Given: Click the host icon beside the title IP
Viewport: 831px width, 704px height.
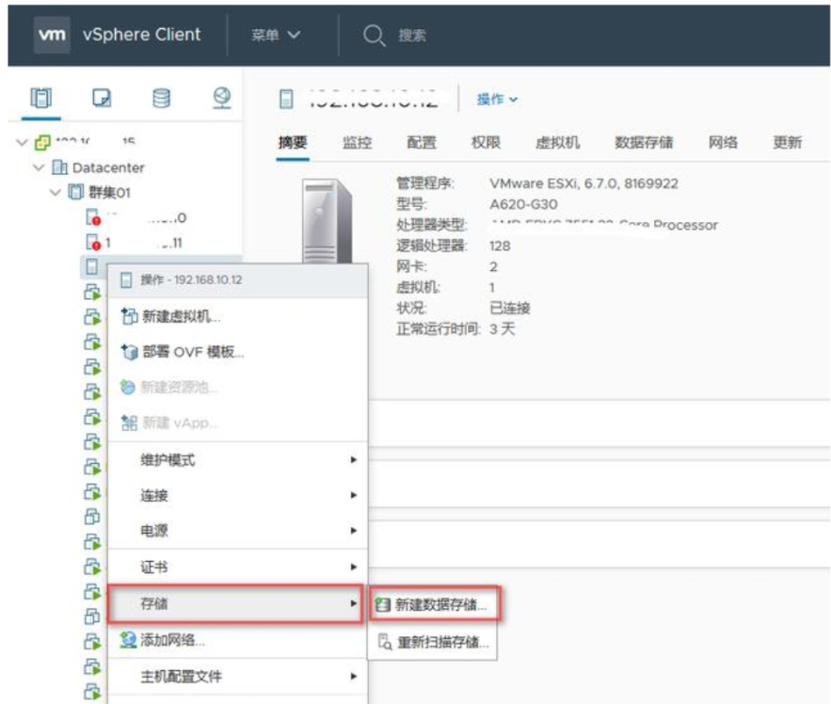Looking at the screenshot, I should 286,99.
